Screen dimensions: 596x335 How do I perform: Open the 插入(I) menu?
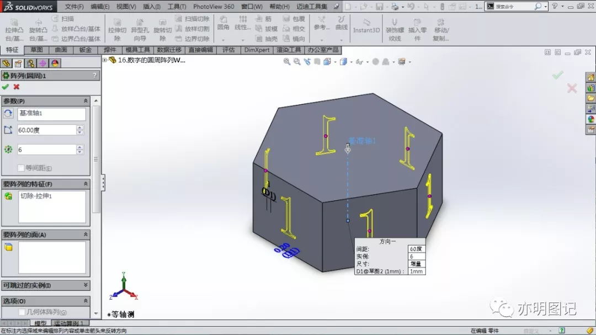pos(152,7)
